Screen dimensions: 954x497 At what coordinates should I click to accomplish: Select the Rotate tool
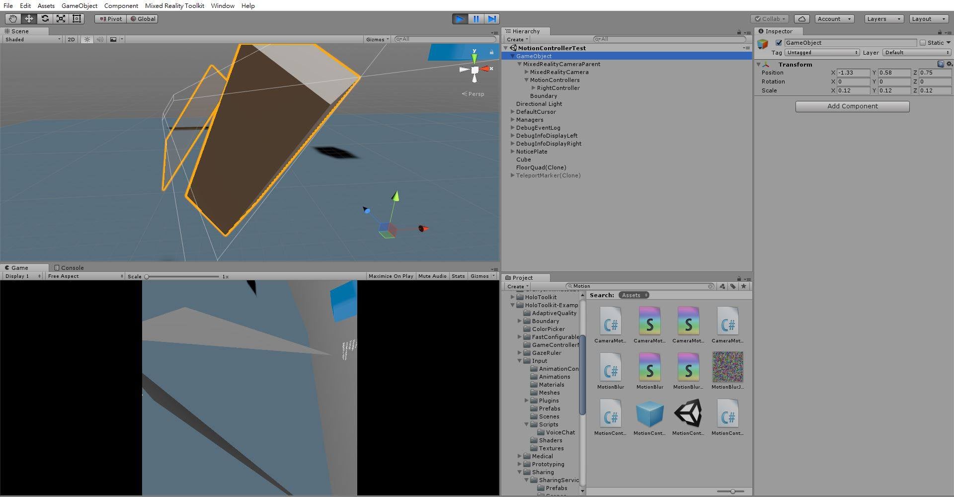pos(45,19)
